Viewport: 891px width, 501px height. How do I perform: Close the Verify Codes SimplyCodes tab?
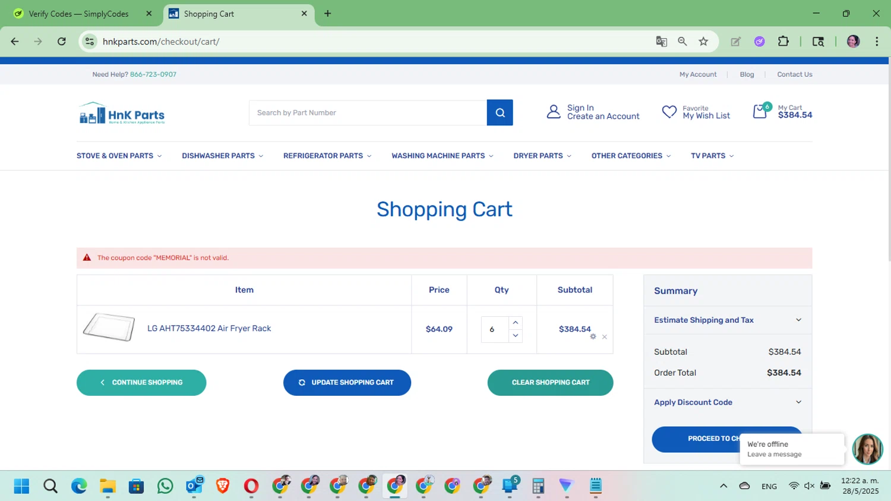149,14
